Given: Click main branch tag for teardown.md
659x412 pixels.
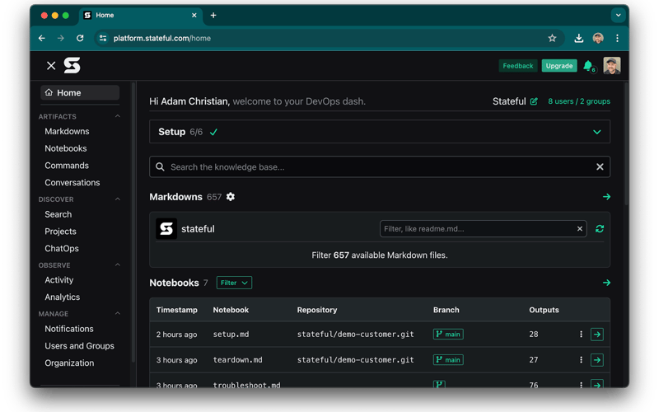Looking at the screenshot, I should tap(448, 360).
